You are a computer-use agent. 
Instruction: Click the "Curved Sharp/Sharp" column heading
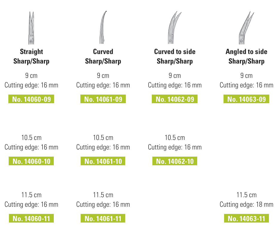coord(103,56)
